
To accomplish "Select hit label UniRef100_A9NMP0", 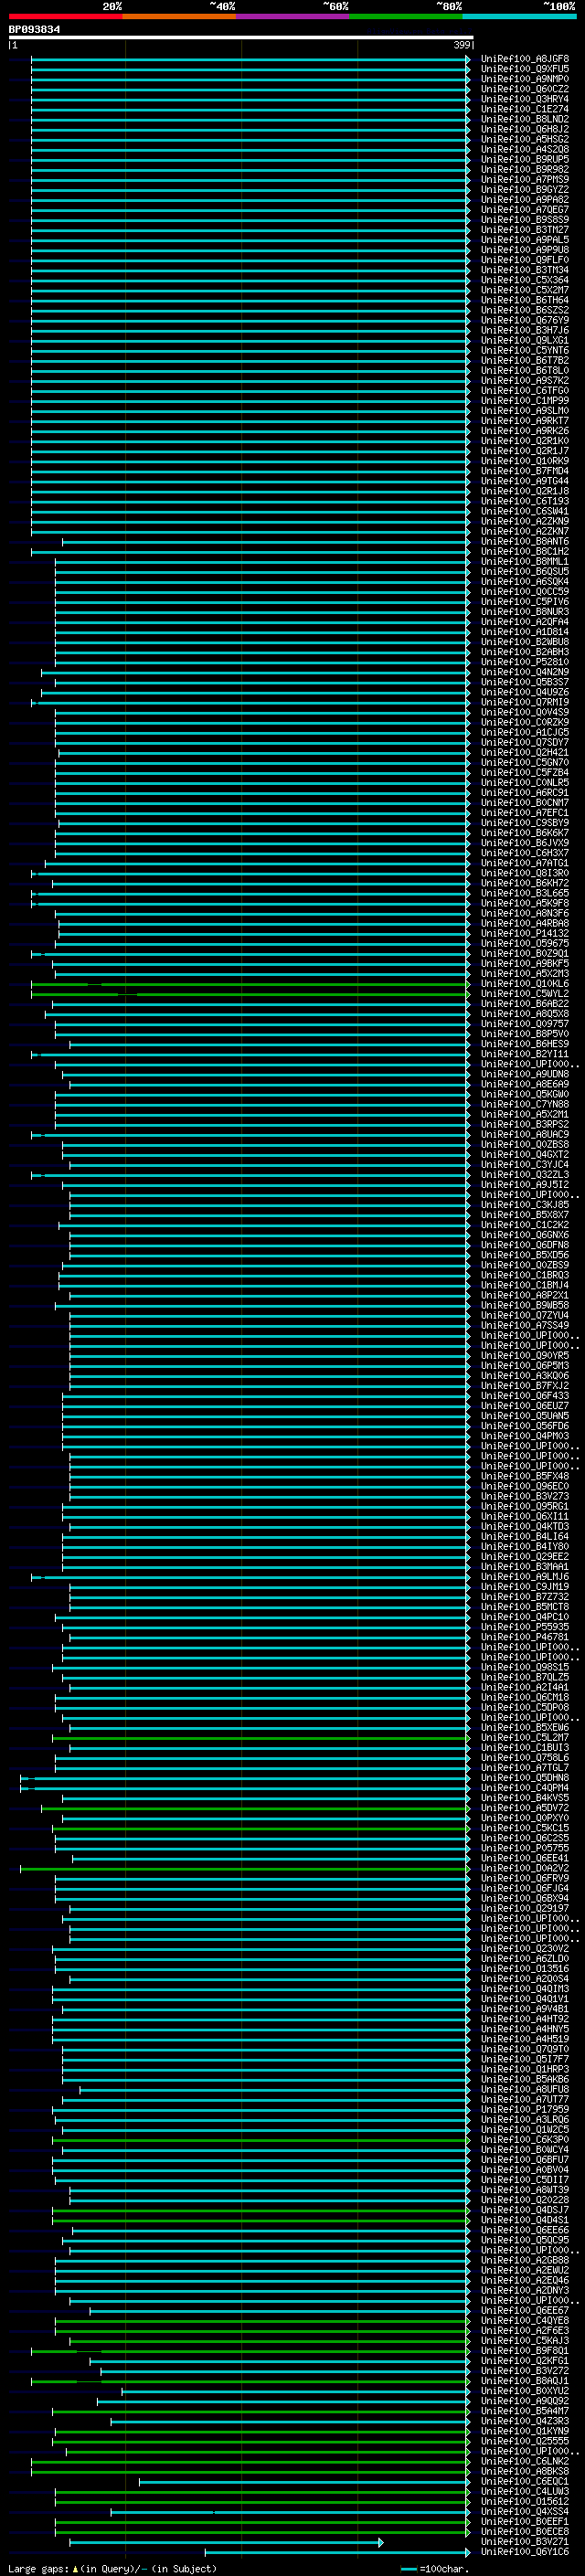I will pos(525,79).
